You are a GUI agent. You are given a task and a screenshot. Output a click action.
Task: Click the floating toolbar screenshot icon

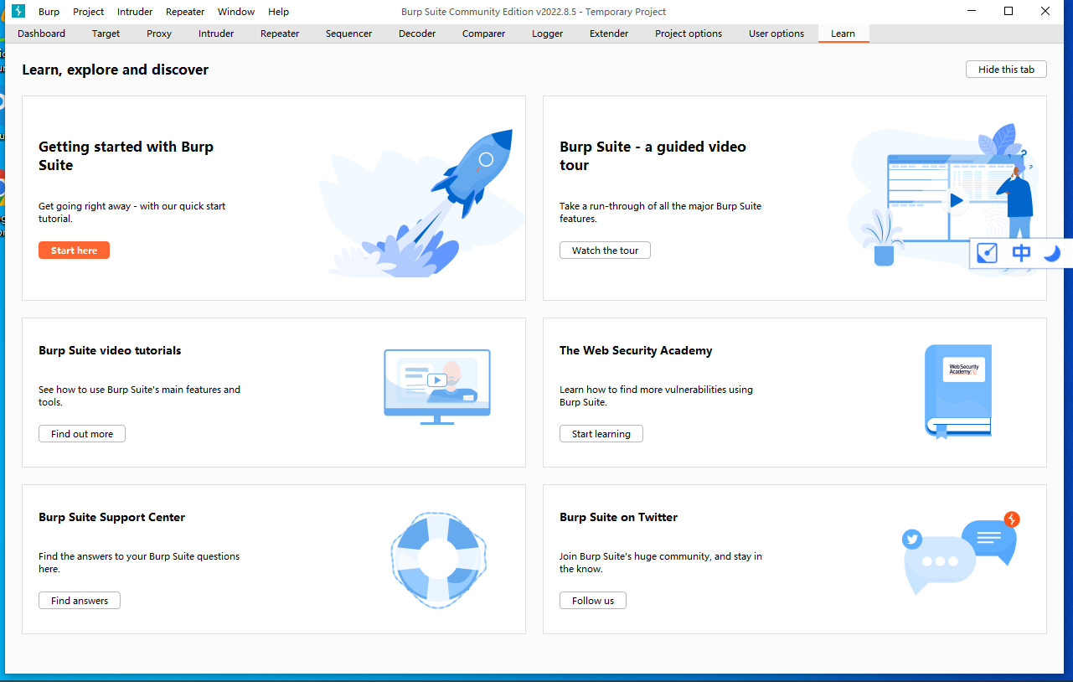click(988, 253)
